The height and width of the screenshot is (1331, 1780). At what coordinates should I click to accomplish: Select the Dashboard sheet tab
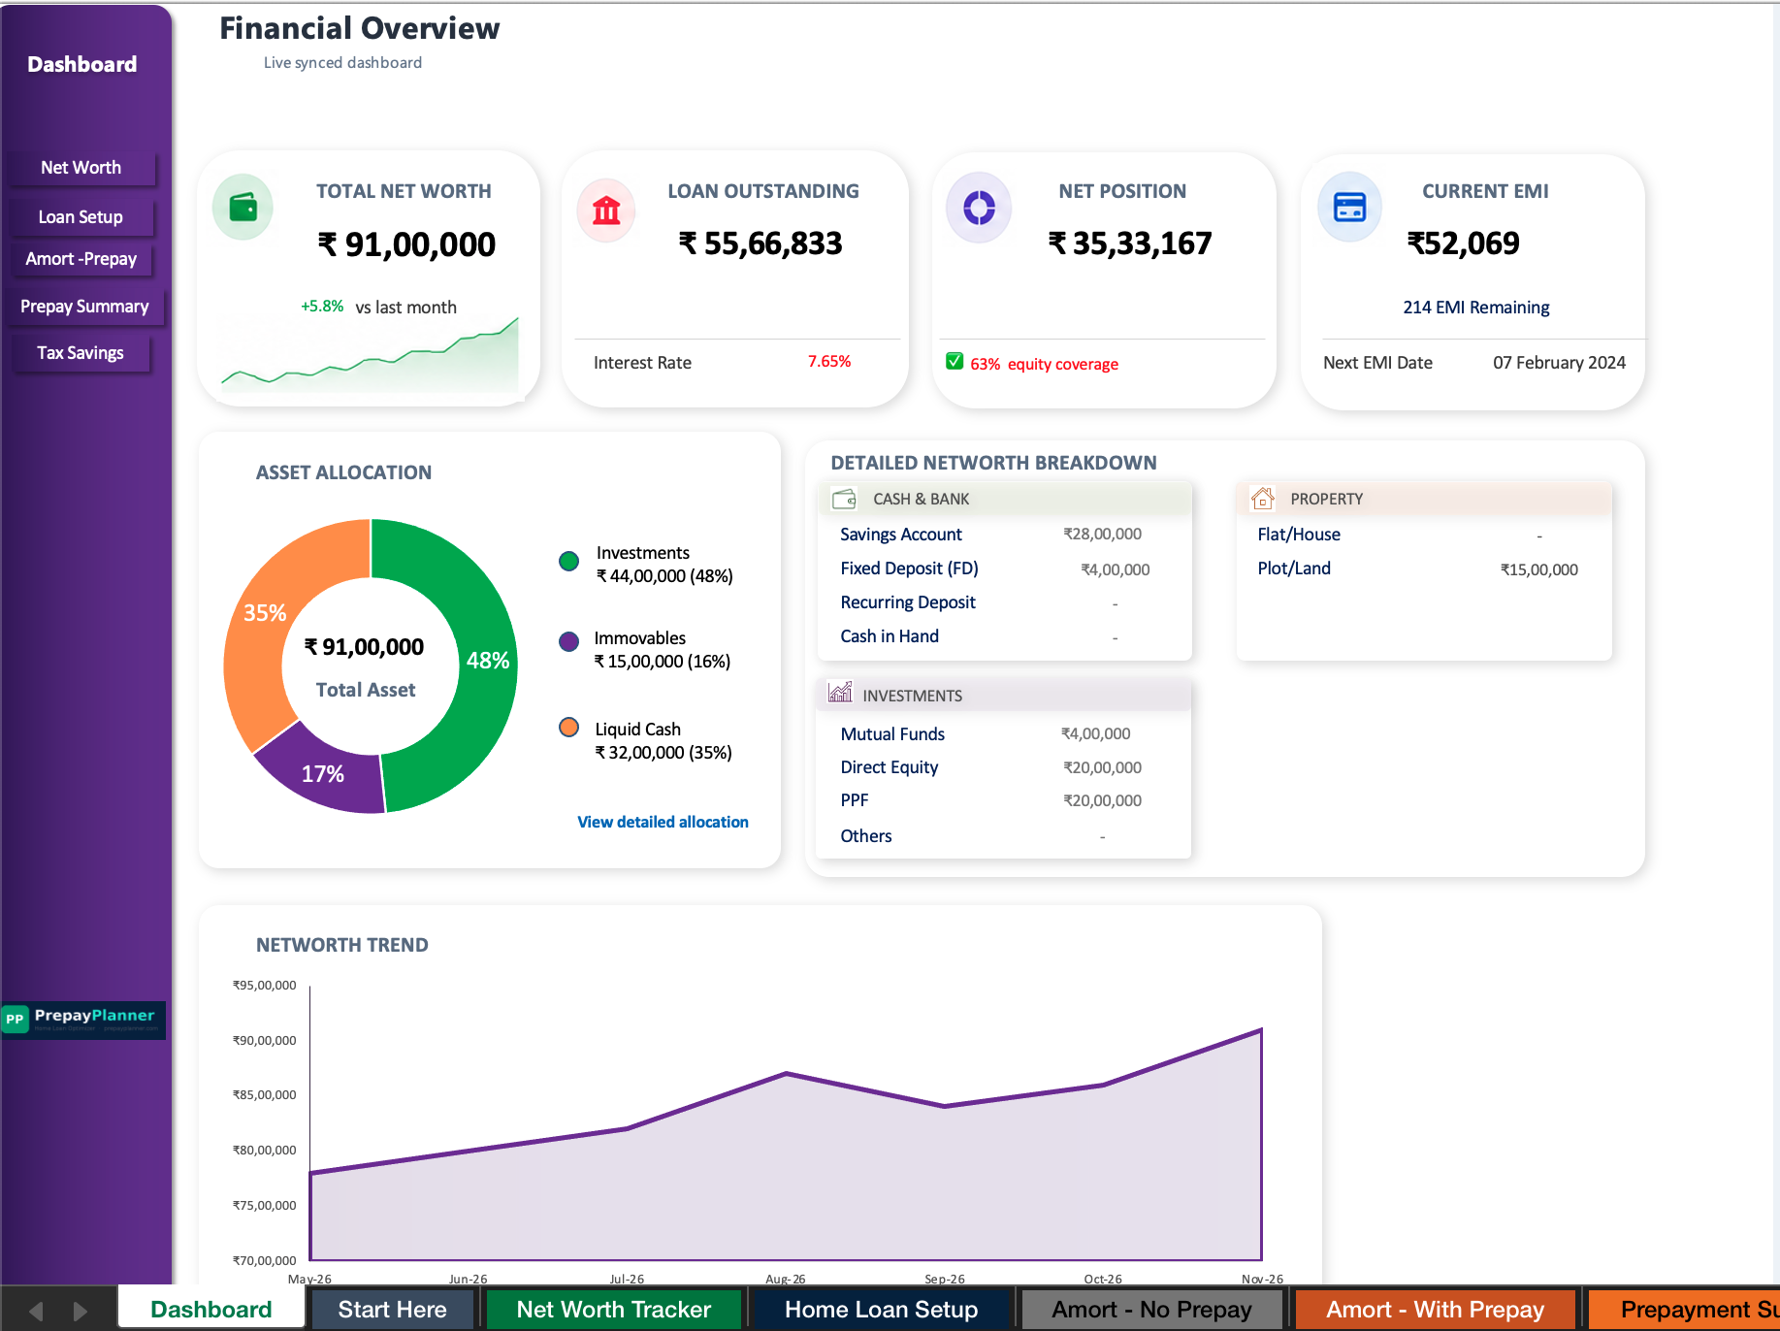pos(211,1310)
